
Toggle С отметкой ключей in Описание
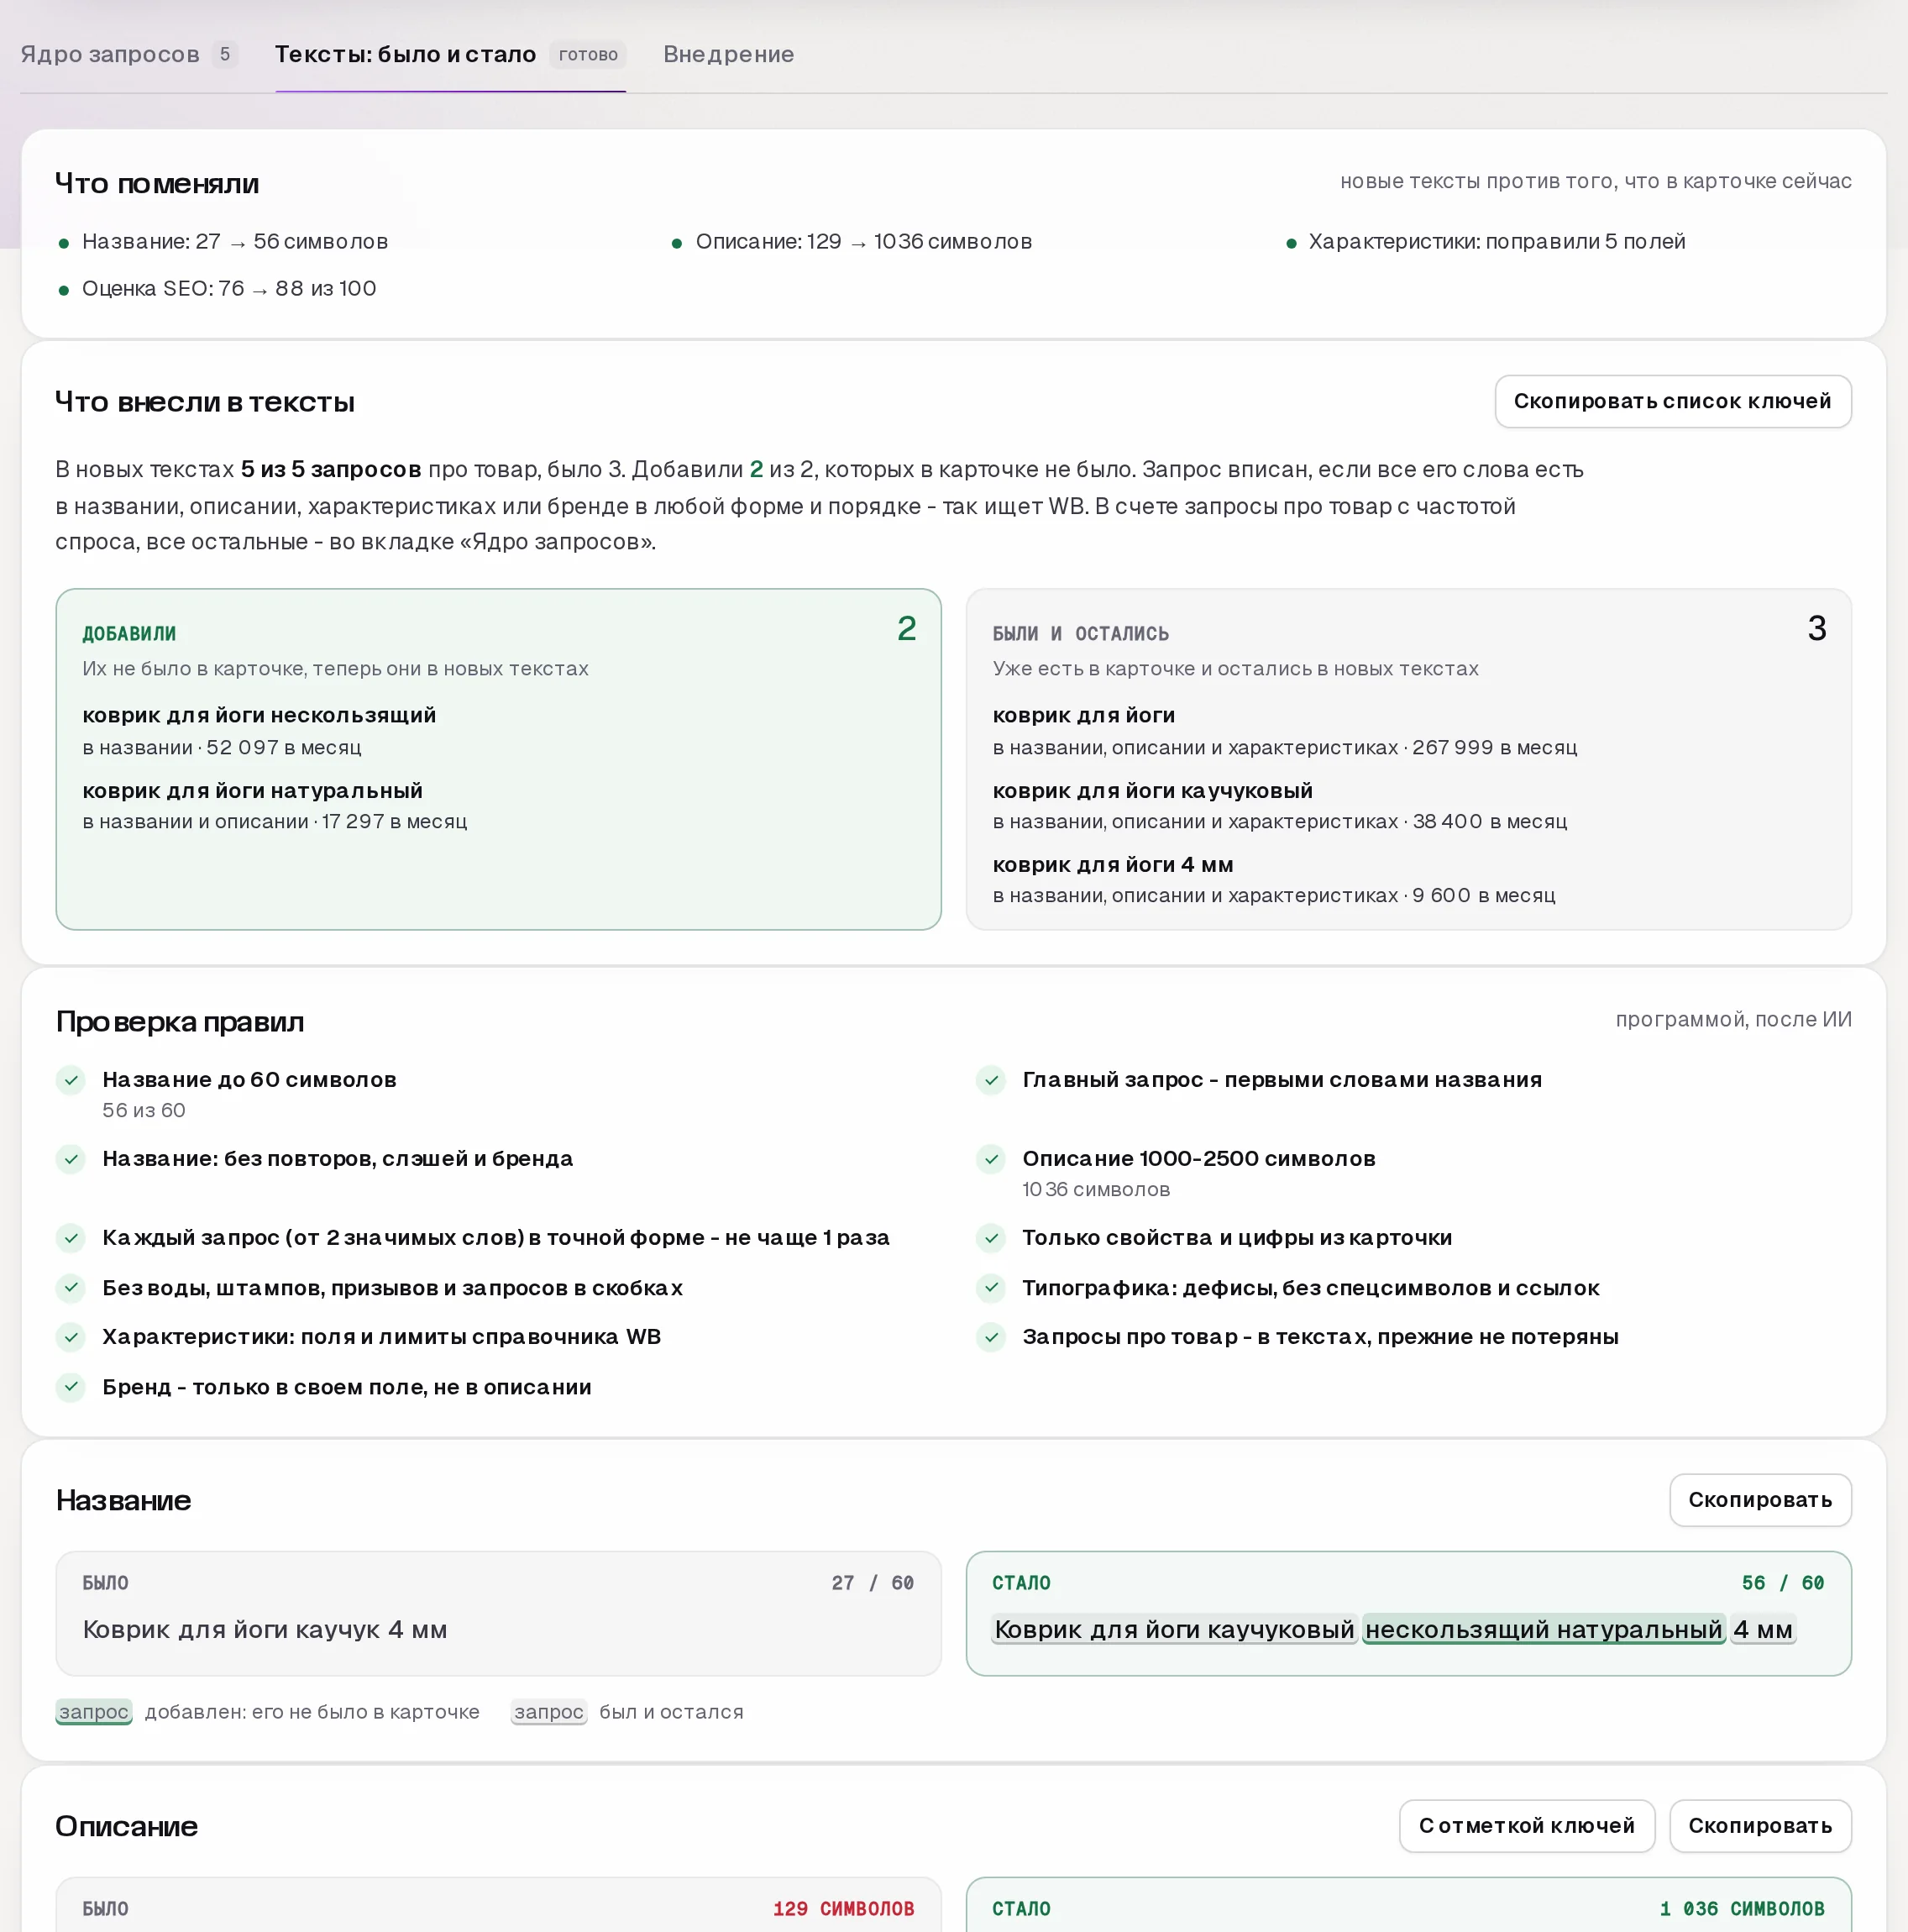(x=1526, y=1826)
